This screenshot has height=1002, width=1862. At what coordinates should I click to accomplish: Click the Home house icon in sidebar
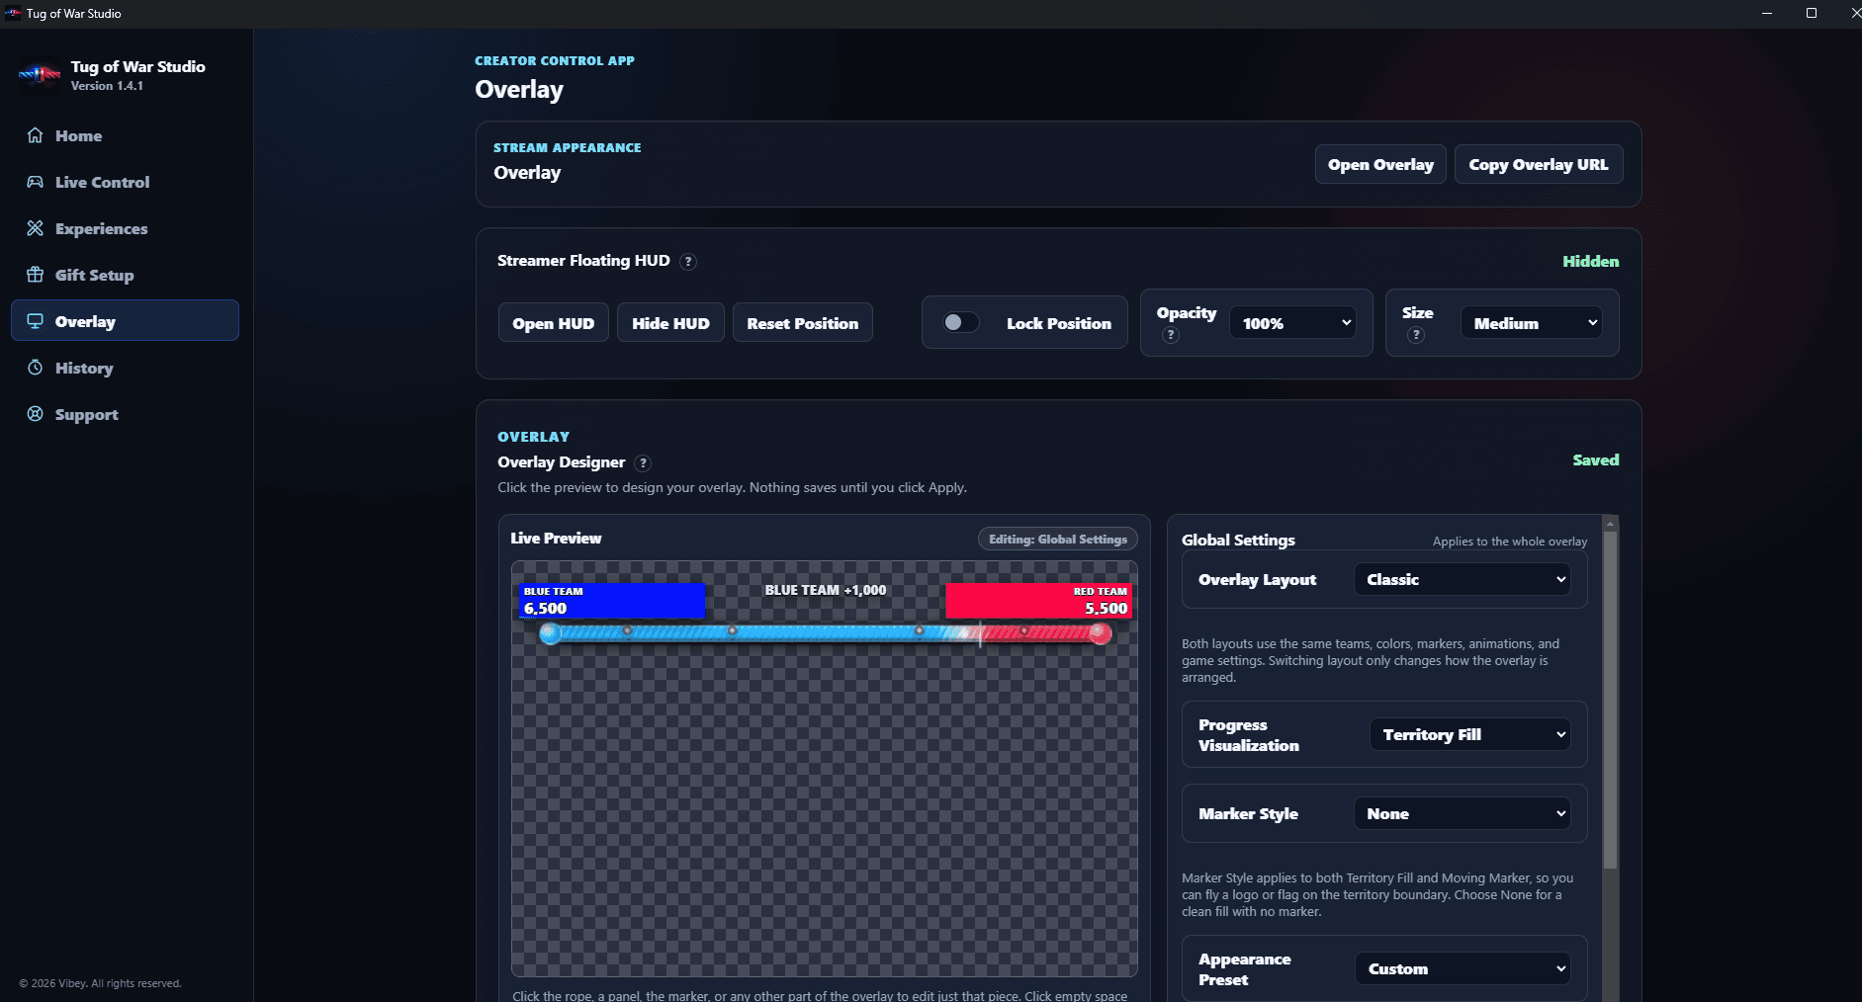click(35, 135)
